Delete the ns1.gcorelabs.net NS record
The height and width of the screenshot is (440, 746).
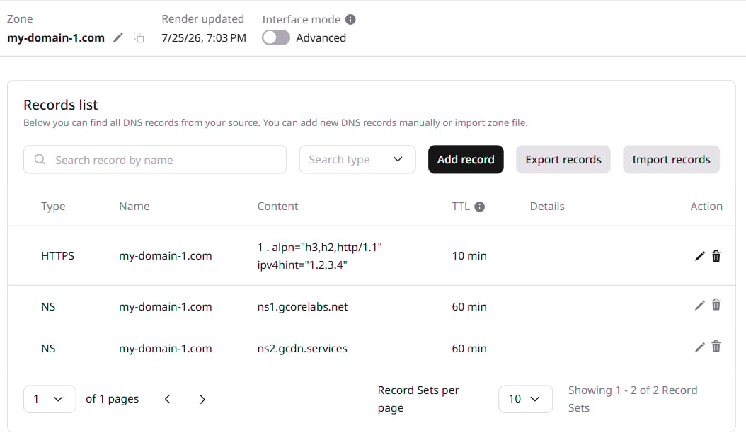pos(716,304)
